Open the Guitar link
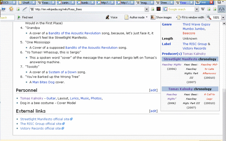 click(51, 98)
